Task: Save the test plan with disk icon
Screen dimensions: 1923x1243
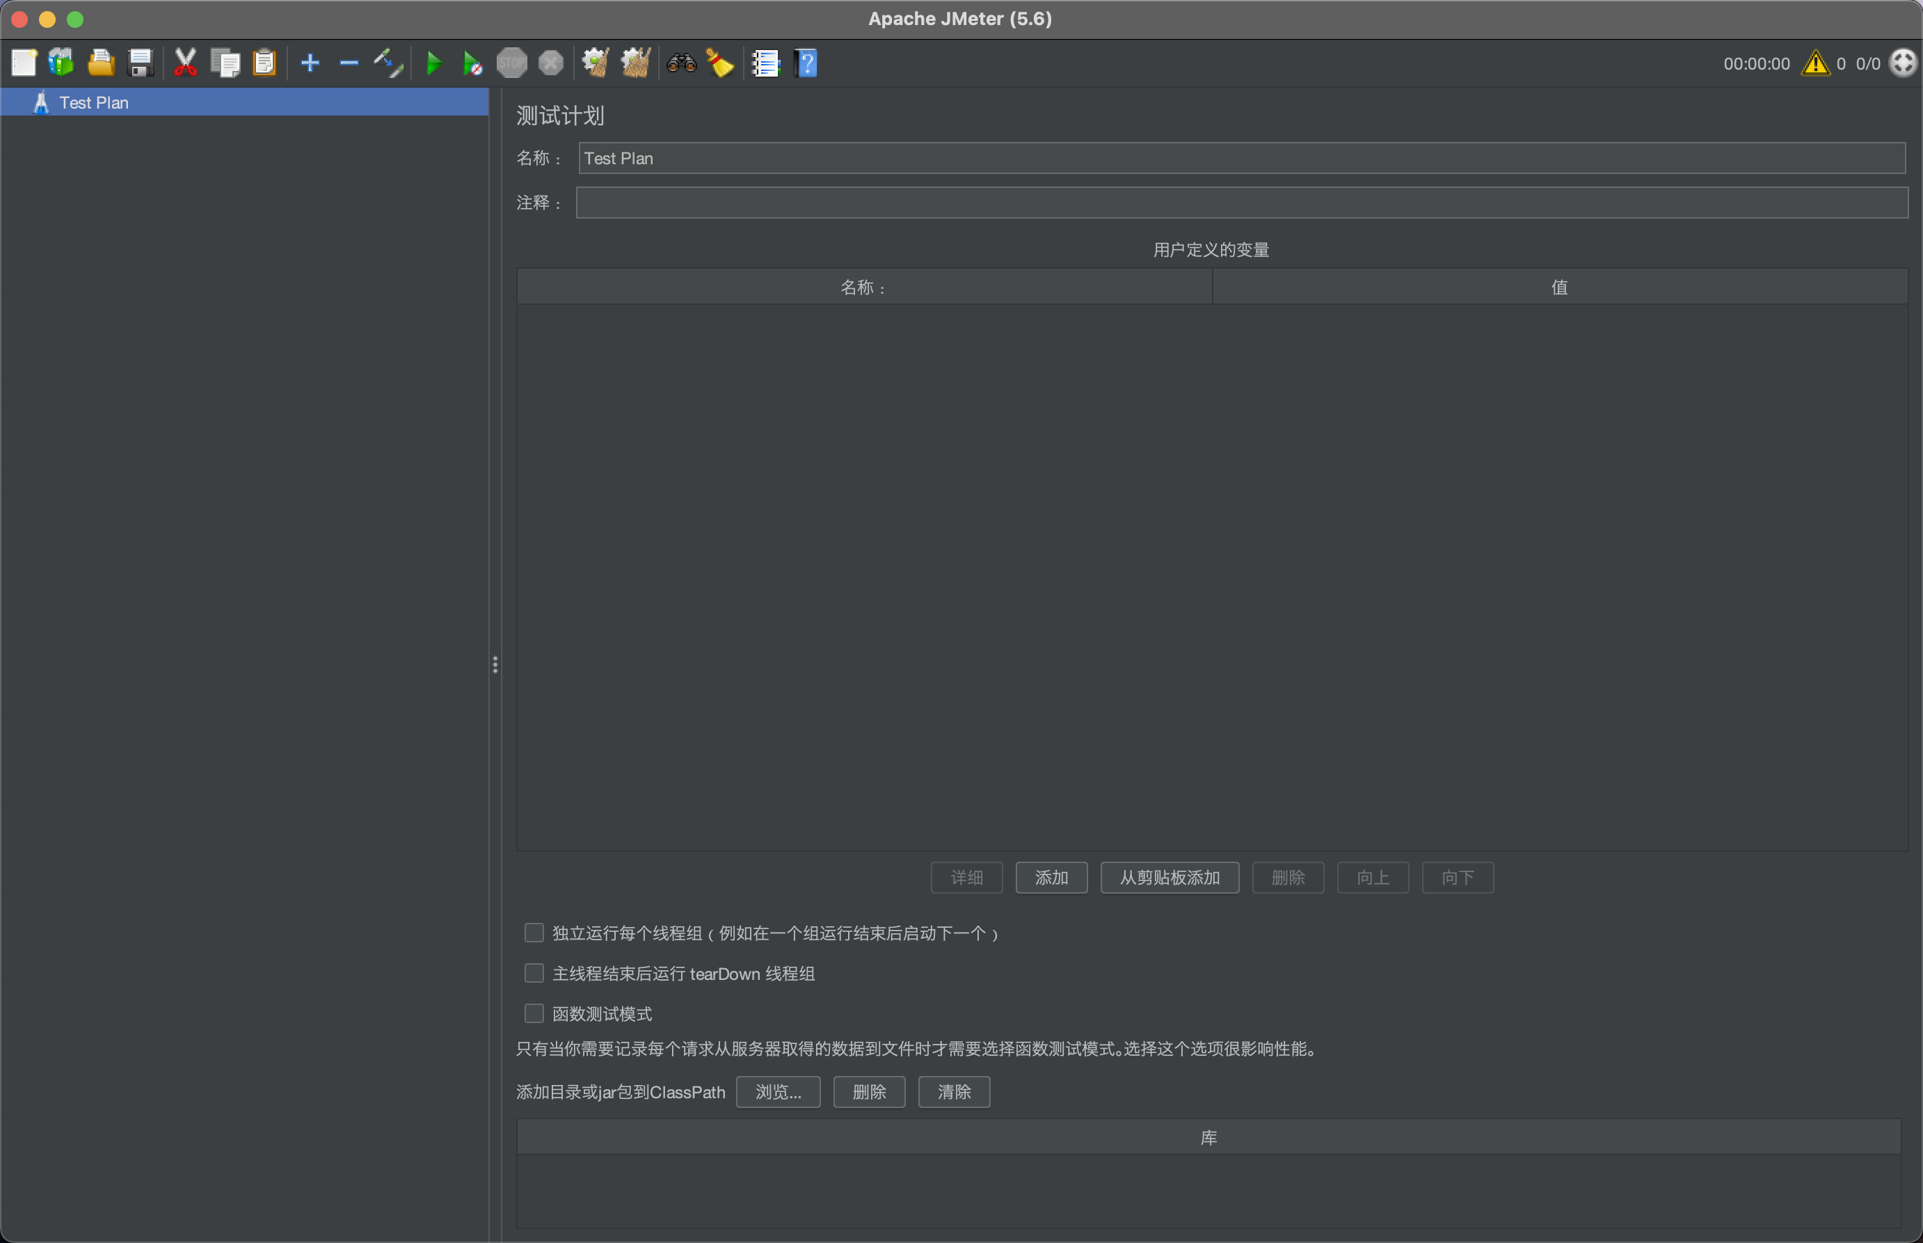Action: 141,63
